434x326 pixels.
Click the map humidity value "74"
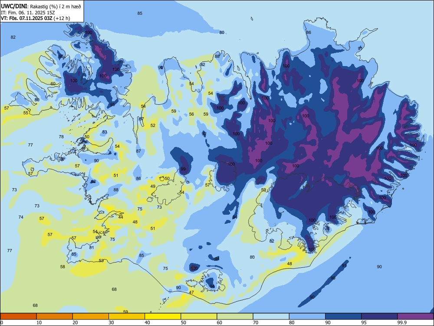click(x=21, y=217)
